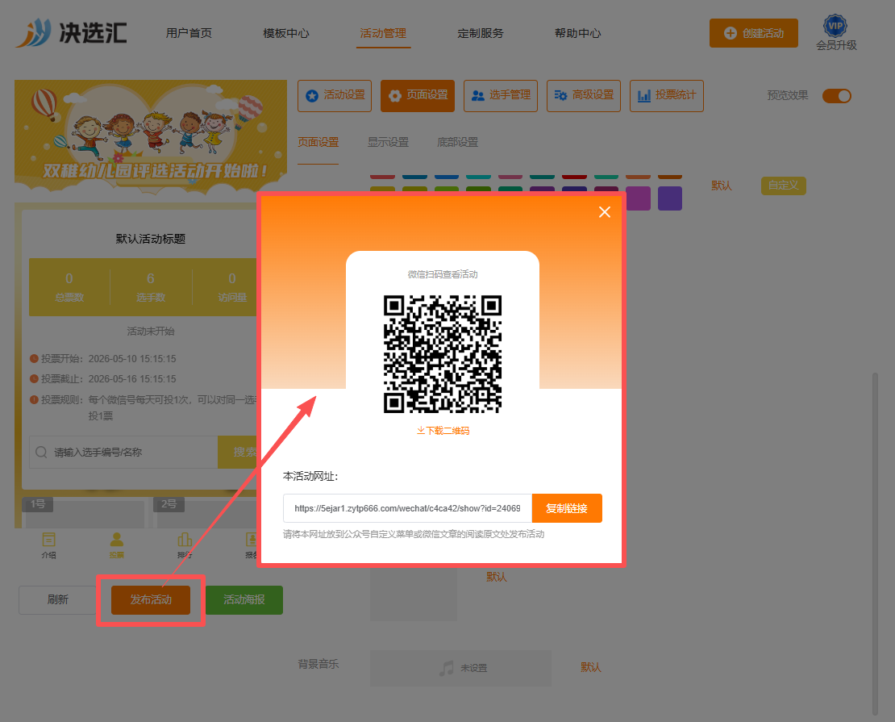
Task: Click the 选手数 counter
Action: pos(151,287)
